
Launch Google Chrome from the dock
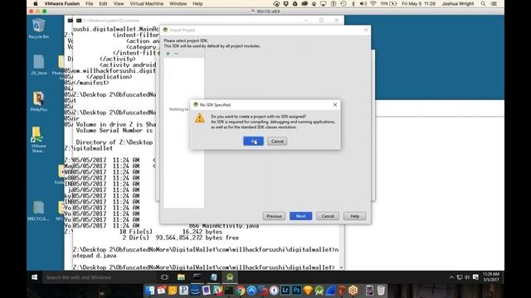click(241, 291)
